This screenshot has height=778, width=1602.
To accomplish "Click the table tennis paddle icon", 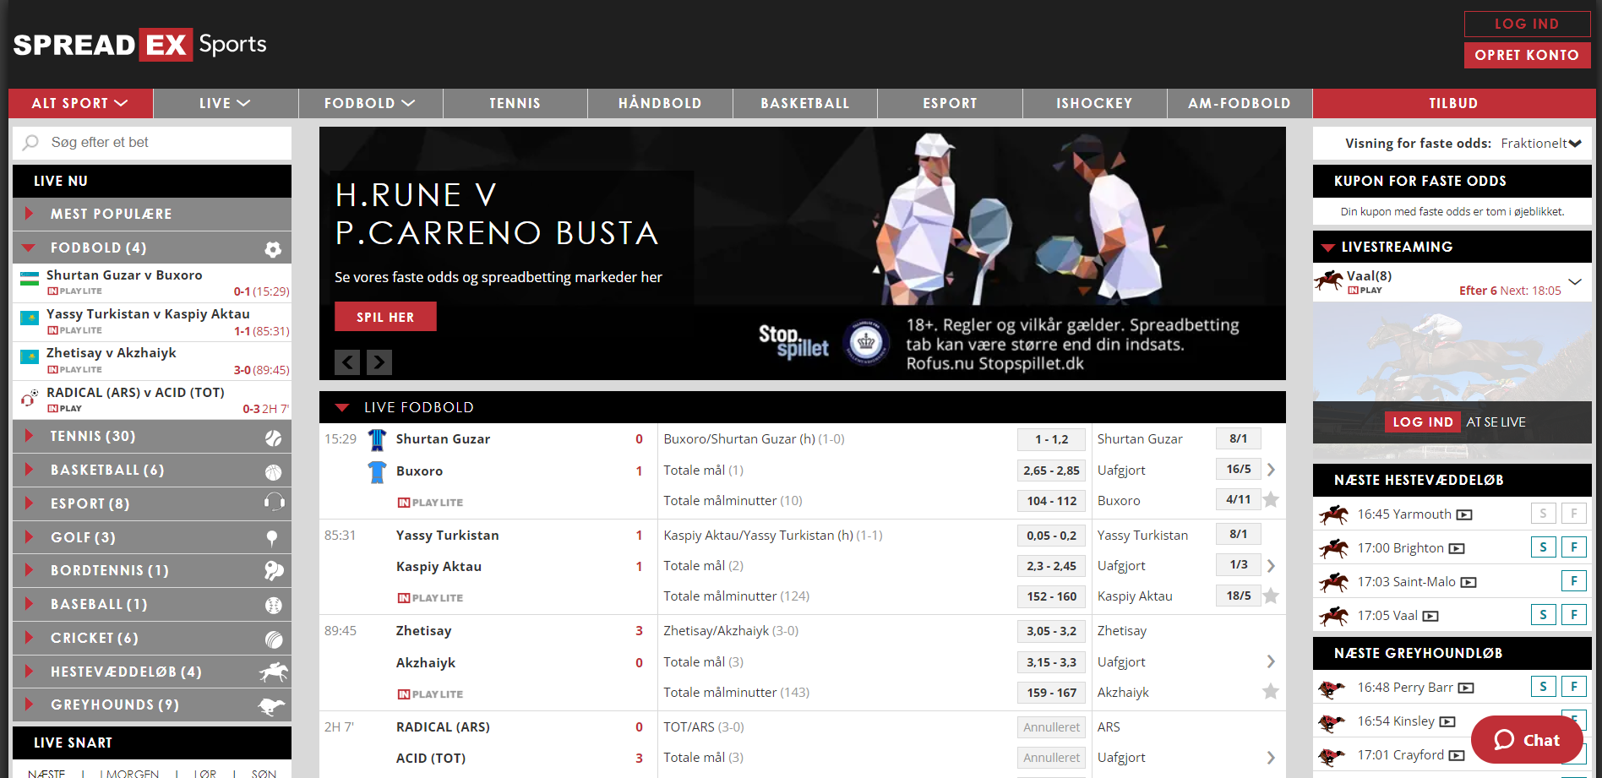I will point(274,571).
